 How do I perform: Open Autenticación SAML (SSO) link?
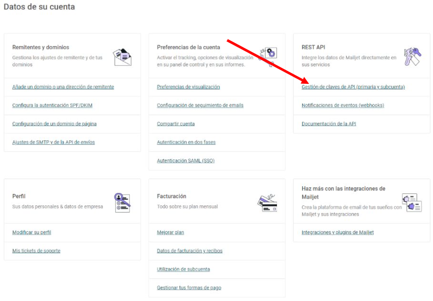coord(185,161)
